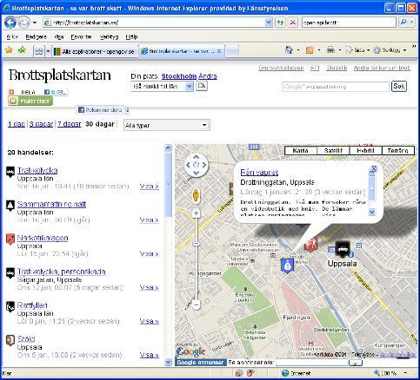Open the address bar history dropdown
Viewport: 420px width, 380px height.
[269, 23]
